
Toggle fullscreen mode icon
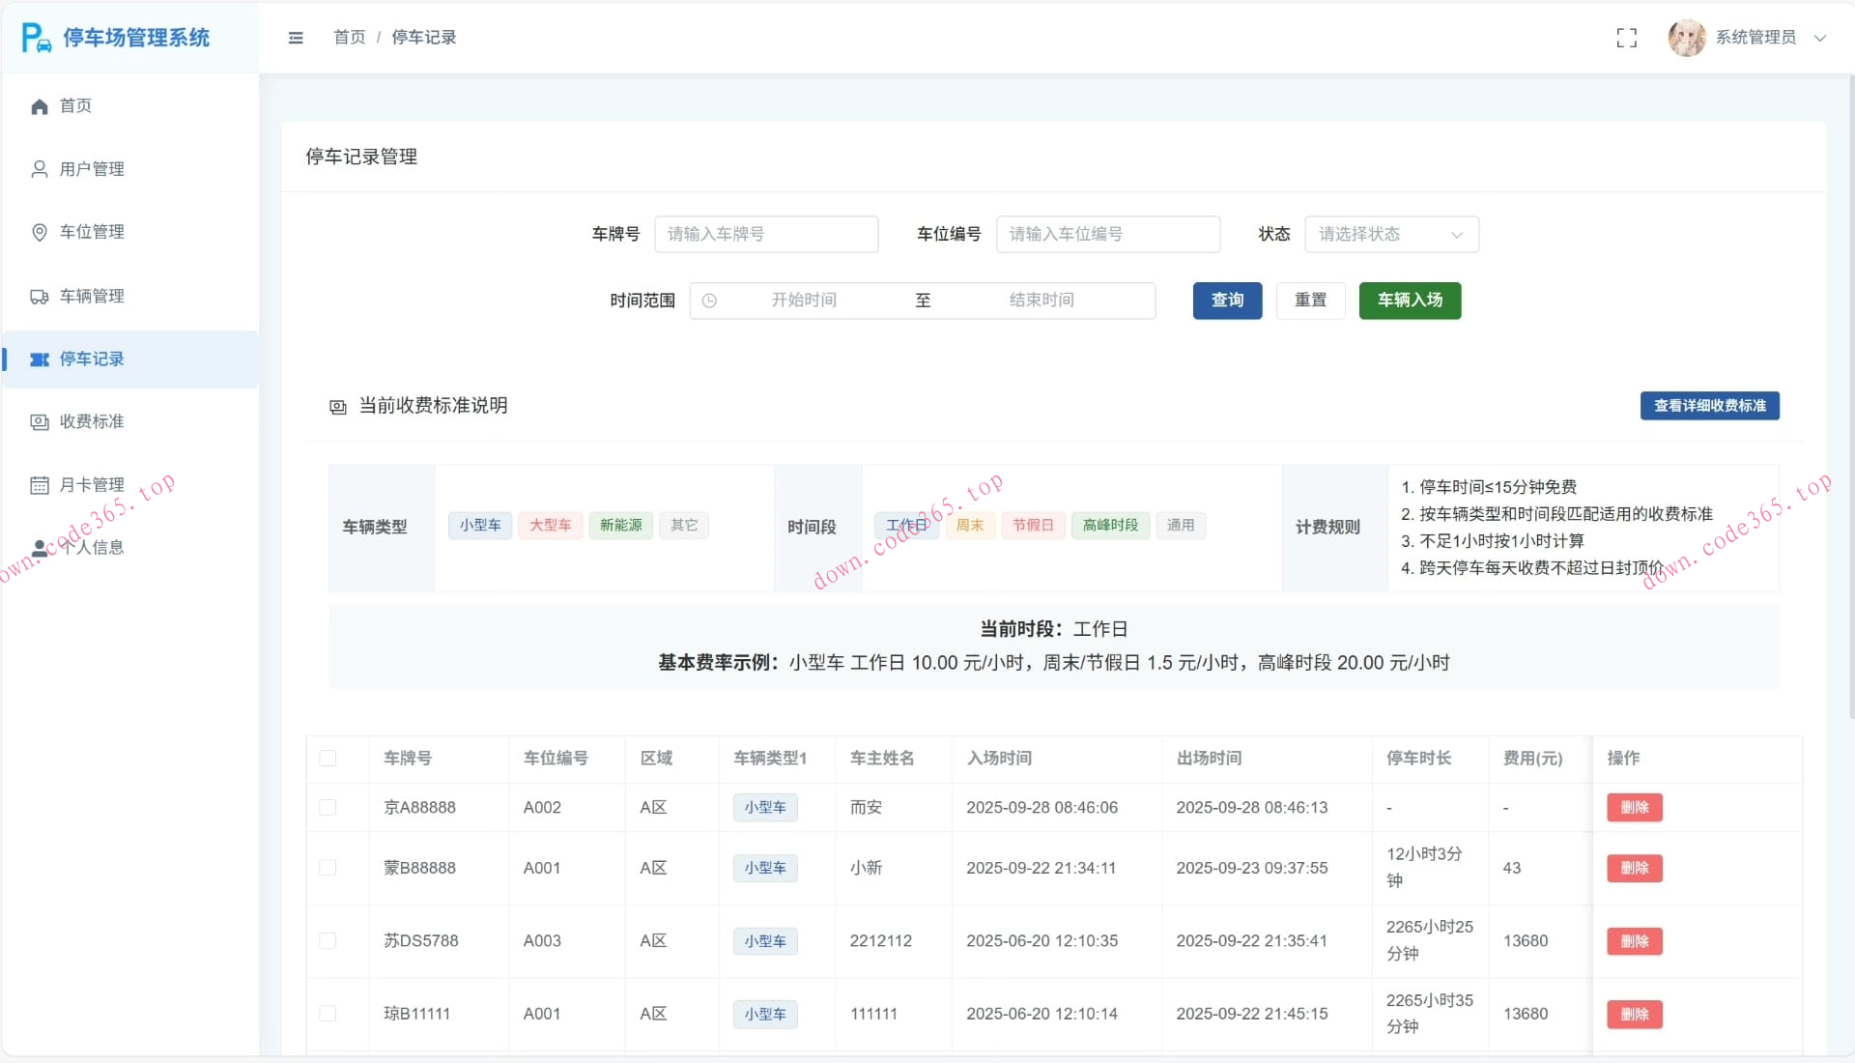[1626, 38]
